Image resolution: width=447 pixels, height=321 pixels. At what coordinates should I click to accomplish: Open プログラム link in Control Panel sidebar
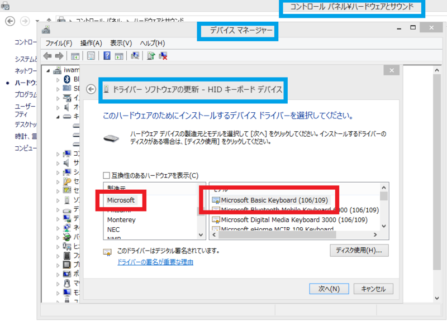(26, 94)
